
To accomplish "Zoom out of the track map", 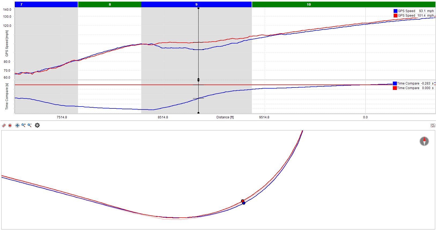I will point(30,125).
